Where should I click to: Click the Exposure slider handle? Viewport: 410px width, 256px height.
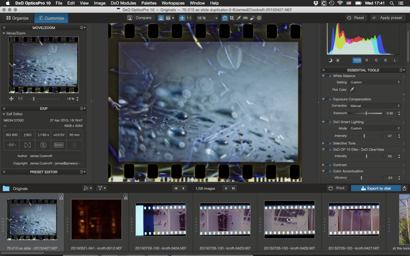366,113
